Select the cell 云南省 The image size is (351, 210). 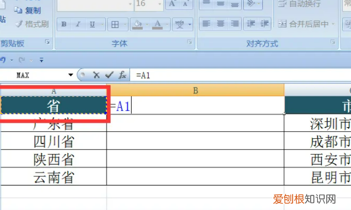click(54, 177)
